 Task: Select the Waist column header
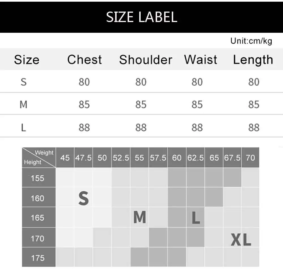click(x=201, y=59)
